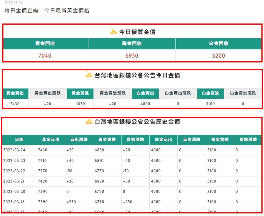Select the 今日優質金價 section heading
Viewport: 264px width, 216px height.
coord(137,32)
